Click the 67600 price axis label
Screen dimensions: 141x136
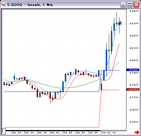(134, 110)
